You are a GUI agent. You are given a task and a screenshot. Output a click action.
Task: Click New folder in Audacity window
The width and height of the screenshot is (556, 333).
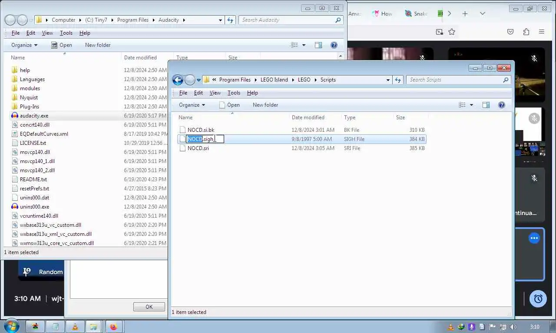click(98, 45)
